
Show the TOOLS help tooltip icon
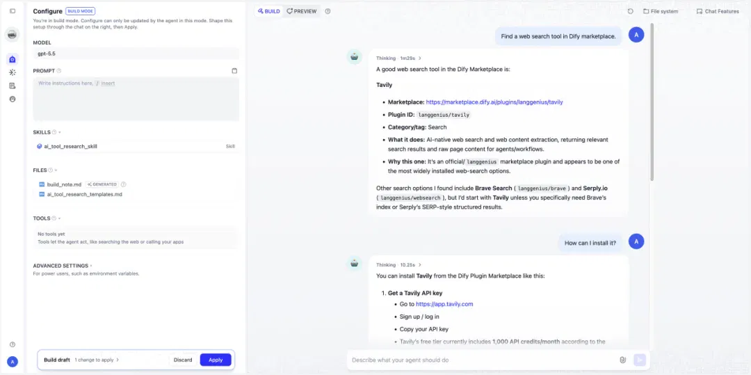point(54,218)
